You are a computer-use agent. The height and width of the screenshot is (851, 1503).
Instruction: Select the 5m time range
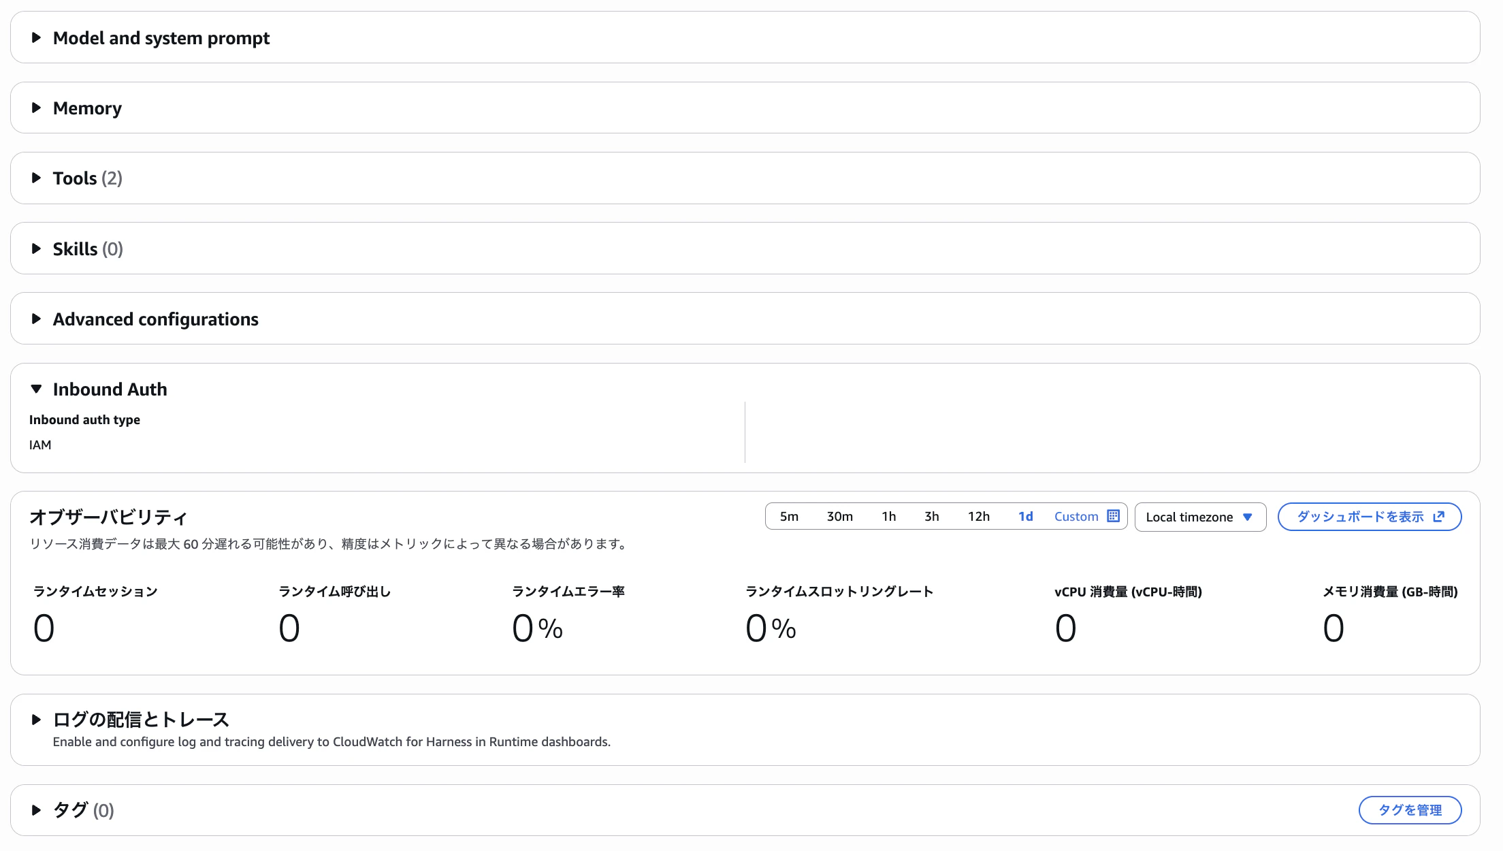[x=789, y=517]
